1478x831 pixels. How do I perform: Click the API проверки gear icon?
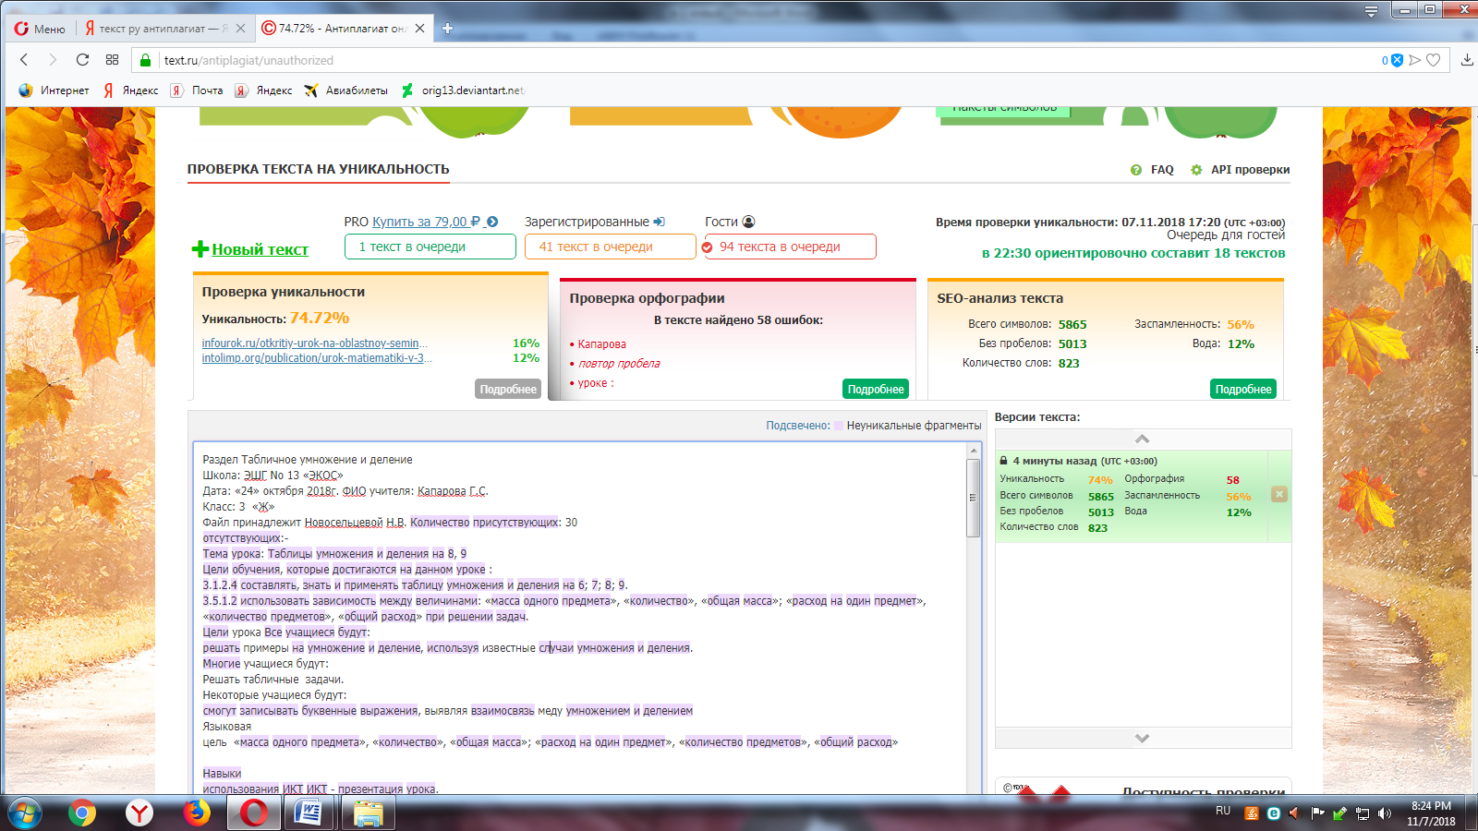tap(1196, 170)
